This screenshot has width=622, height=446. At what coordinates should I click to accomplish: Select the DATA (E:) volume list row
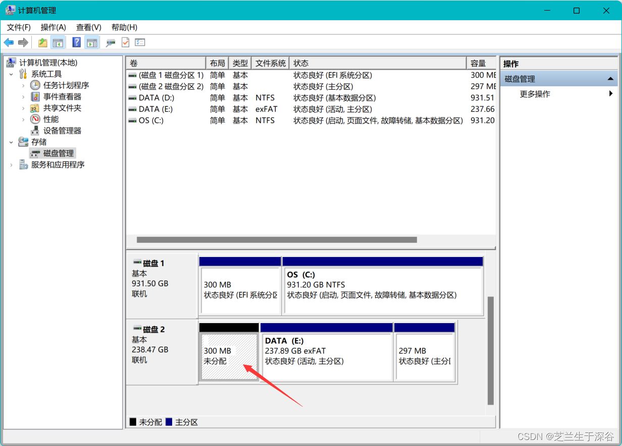point(311,109)
